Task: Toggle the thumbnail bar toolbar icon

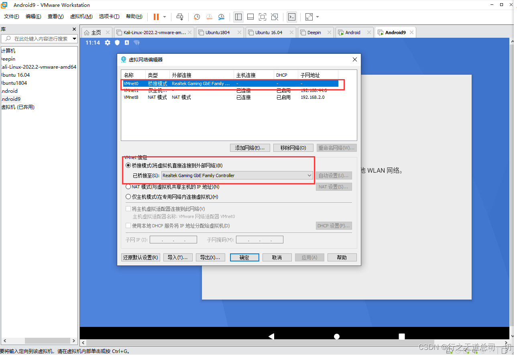Action: click(x=250, y=17)
